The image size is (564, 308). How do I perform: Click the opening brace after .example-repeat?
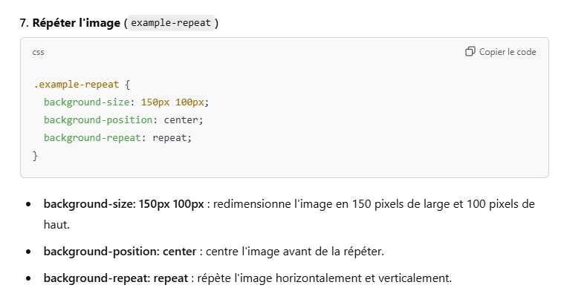tap(128, 85)
